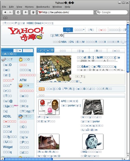Click the Widget sidebar link
The height and width of the screenshot is (161, 130).
(x=8, y=147)
